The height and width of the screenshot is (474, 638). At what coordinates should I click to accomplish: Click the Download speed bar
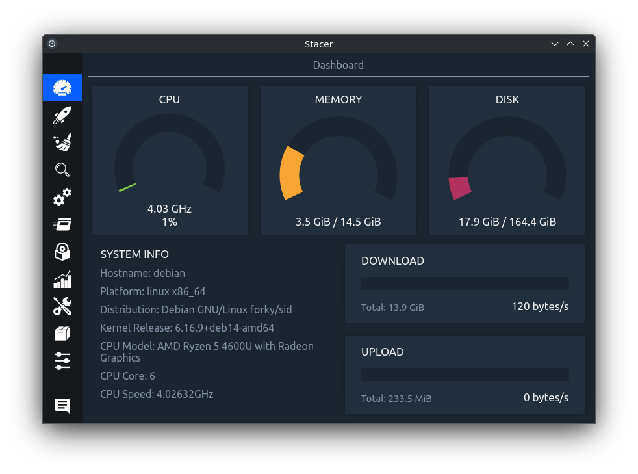(x=465, y=283)
